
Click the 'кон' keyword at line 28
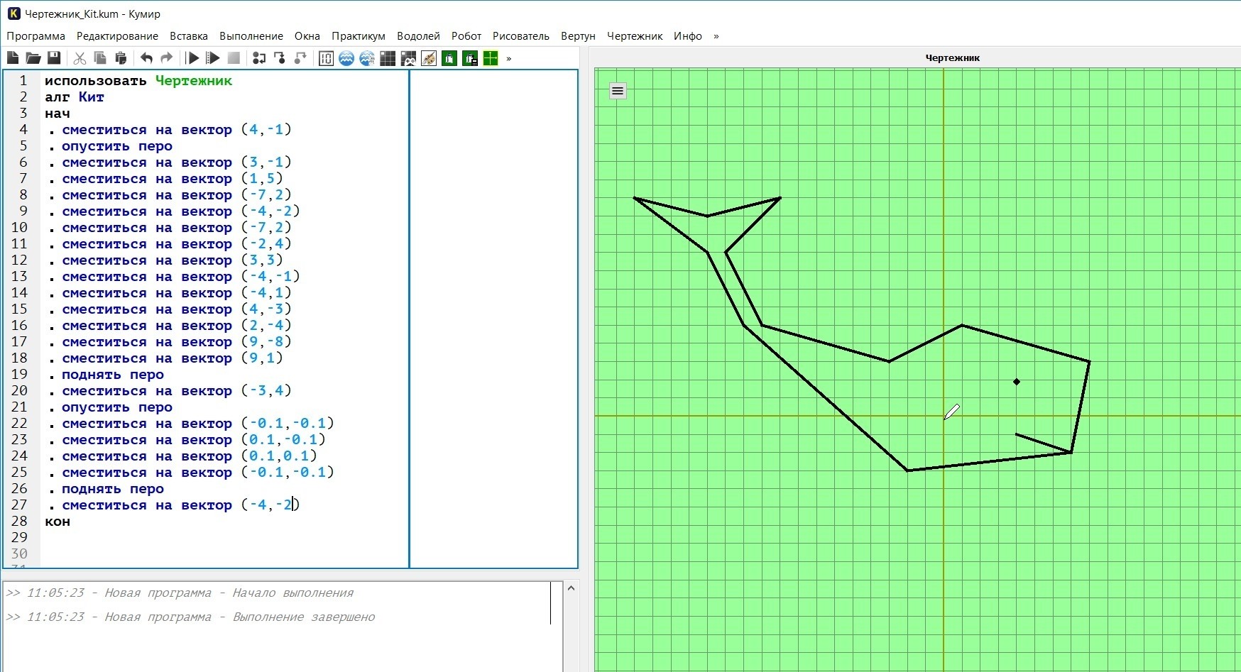58,522
